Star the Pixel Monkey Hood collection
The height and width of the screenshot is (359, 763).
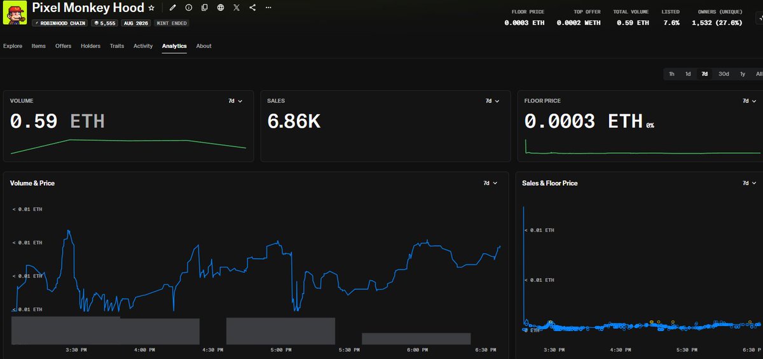click(x=151, y=8)
